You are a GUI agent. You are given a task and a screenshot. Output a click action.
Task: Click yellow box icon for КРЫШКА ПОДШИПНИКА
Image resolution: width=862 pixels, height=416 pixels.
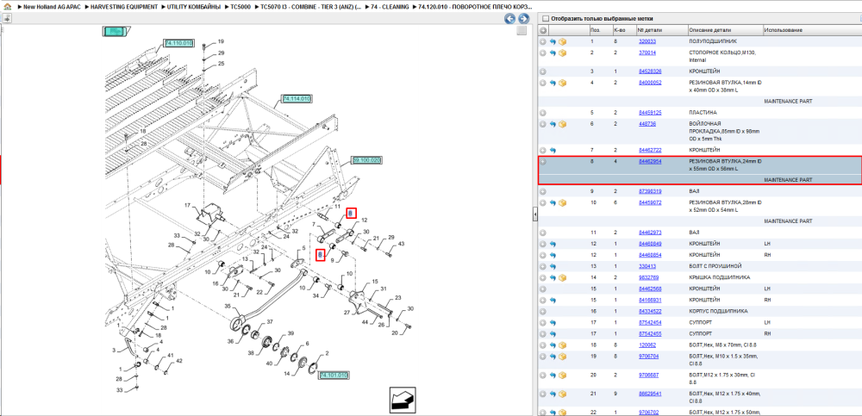pos(562,278)
